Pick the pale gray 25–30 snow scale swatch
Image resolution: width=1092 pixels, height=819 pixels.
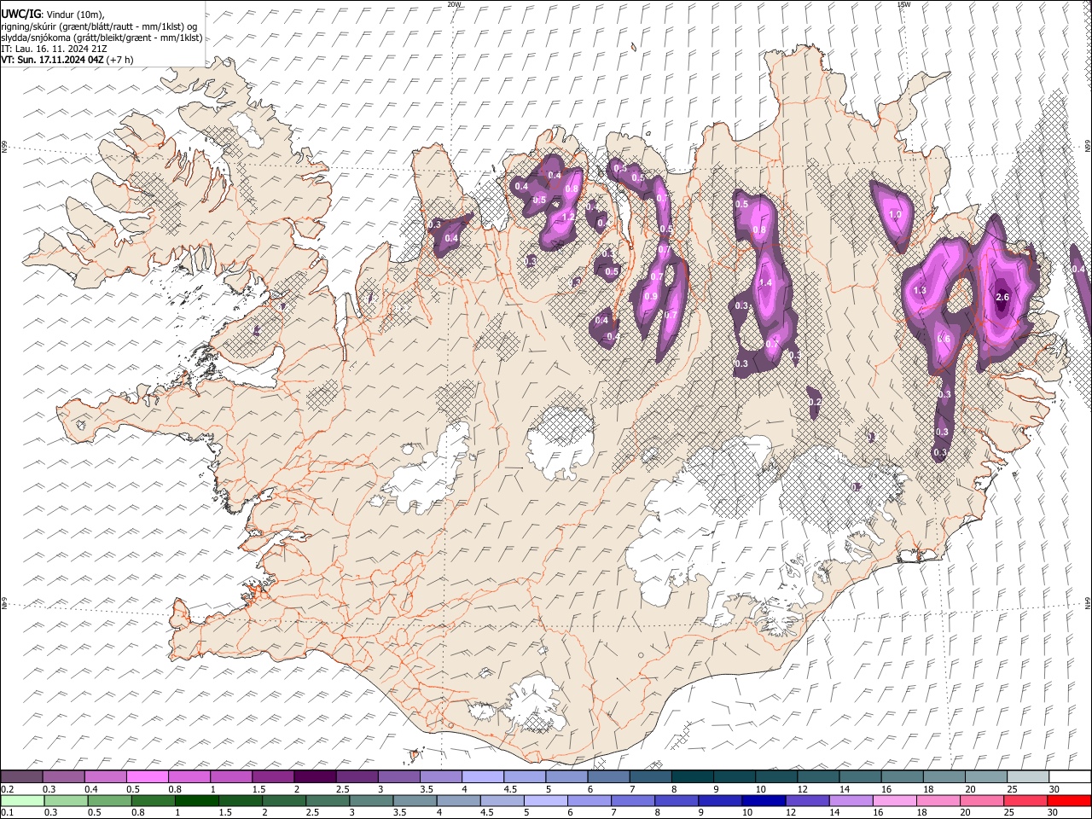coord(1027,777)
